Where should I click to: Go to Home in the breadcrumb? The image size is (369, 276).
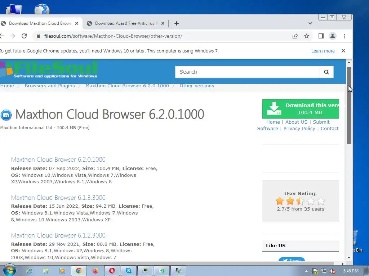[7, 86]
